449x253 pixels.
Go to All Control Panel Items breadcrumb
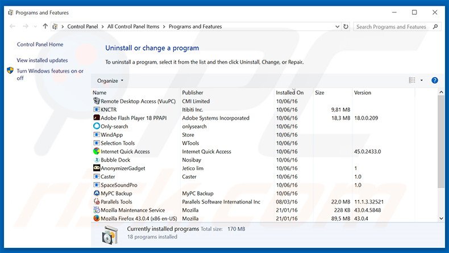click(133, 27)
